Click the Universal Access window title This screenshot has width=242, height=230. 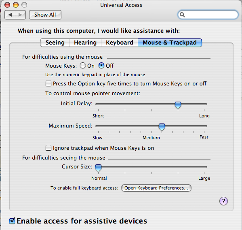(x=121, y=5)
